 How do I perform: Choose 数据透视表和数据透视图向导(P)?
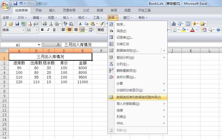pyautogui.click(x=137, y=97)
